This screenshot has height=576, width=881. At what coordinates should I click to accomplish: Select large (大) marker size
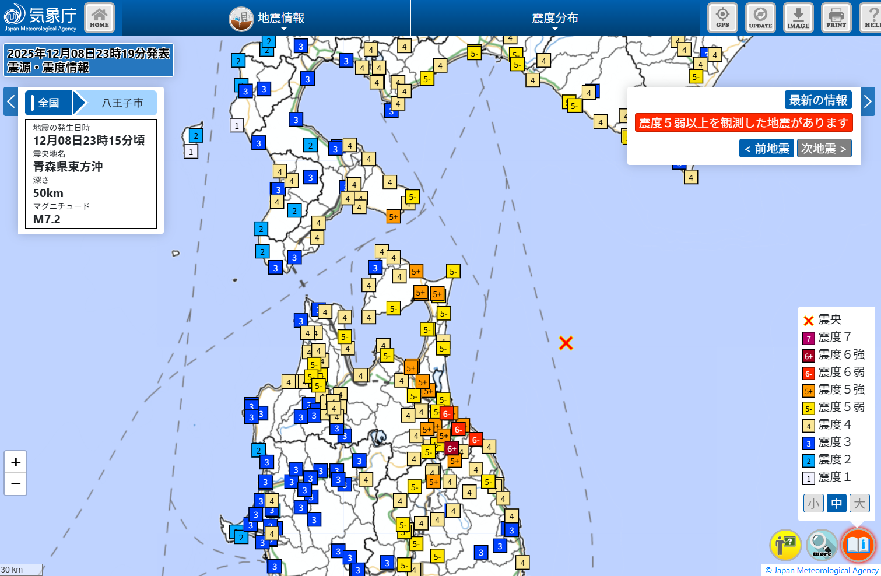coord(859,503)
